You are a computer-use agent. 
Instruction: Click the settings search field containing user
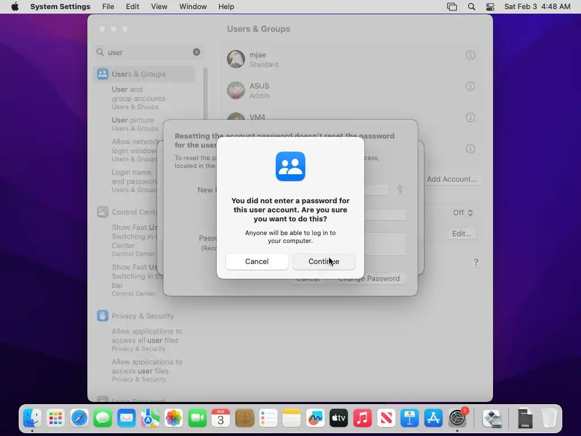[x=148, y=52]
